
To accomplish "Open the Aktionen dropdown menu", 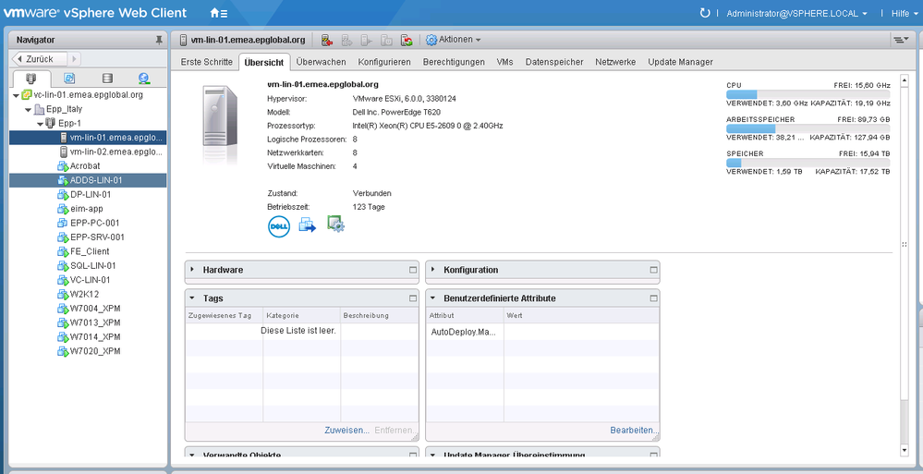I will coord(453,40).
